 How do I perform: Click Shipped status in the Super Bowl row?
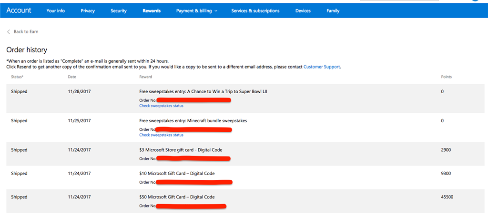(19, 92)
